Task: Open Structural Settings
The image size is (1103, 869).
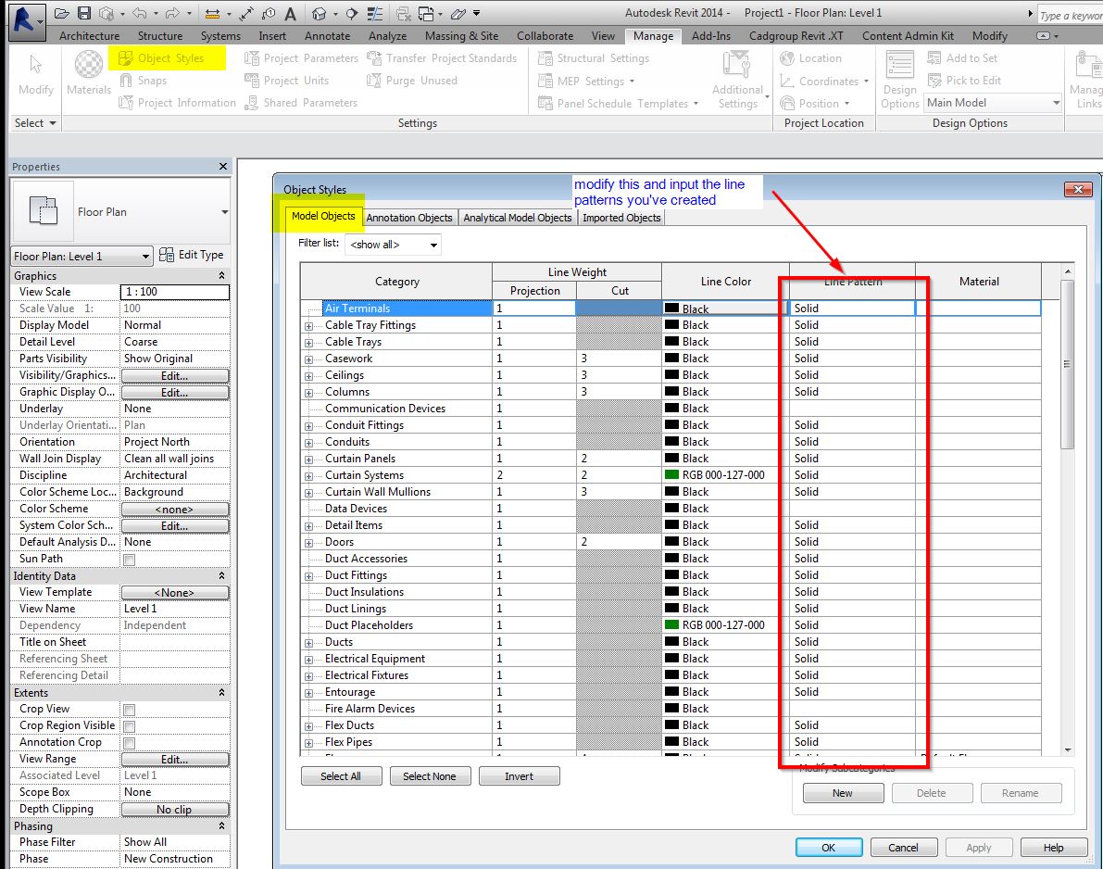Action: point(593,58)
